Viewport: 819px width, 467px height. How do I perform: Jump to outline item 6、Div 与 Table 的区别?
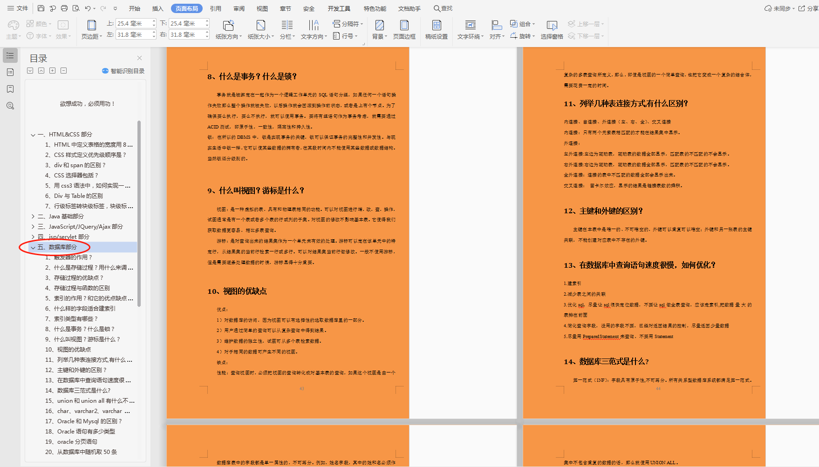[x=74, y=196]
